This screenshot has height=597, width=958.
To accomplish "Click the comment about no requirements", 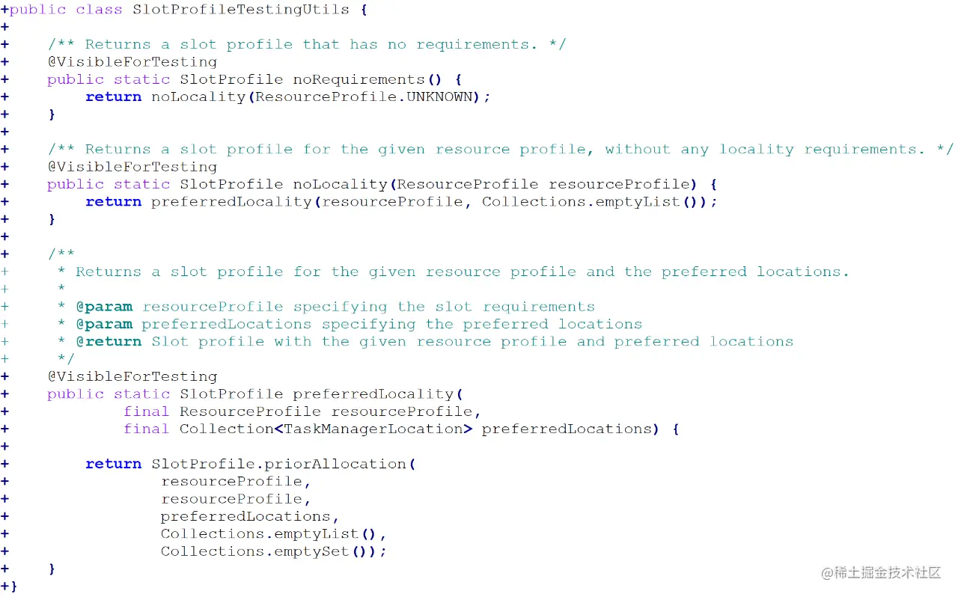I will coord(308,45).
